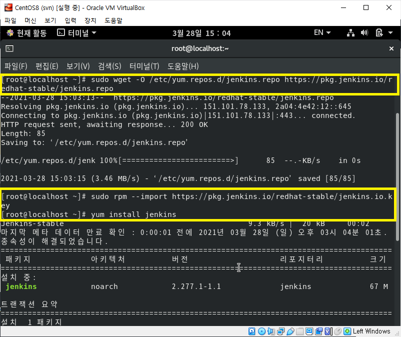Click the USB devices indicator icon

(x=290, y=331)
